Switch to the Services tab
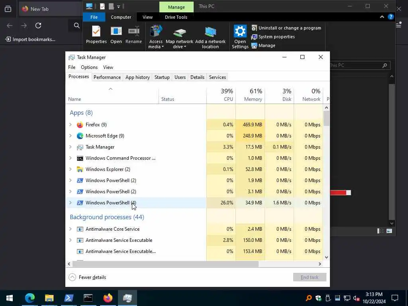 217,77
